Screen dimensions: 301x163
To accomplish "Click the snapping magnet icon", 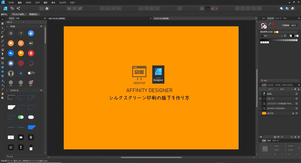I will pyautogui.click(x=213, y=9).
